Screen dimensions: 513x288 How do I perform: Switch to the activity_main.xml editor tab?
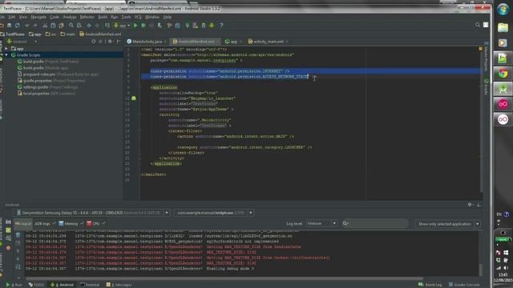pyautogui.click(x=268, y=42)
